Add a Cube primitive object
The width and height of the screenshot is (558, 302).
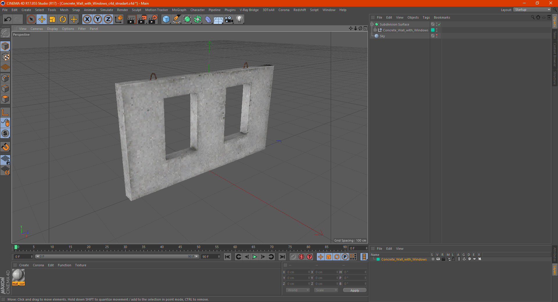[x=166, y=19]
